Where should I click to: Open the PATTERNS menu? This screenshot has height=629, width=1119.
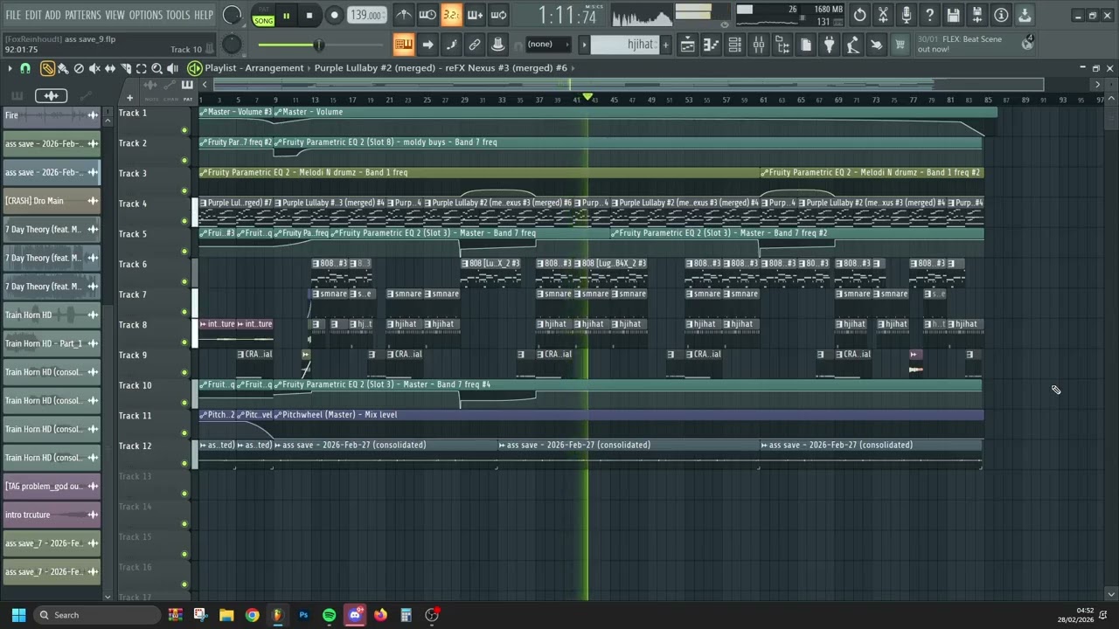(83, 15)
